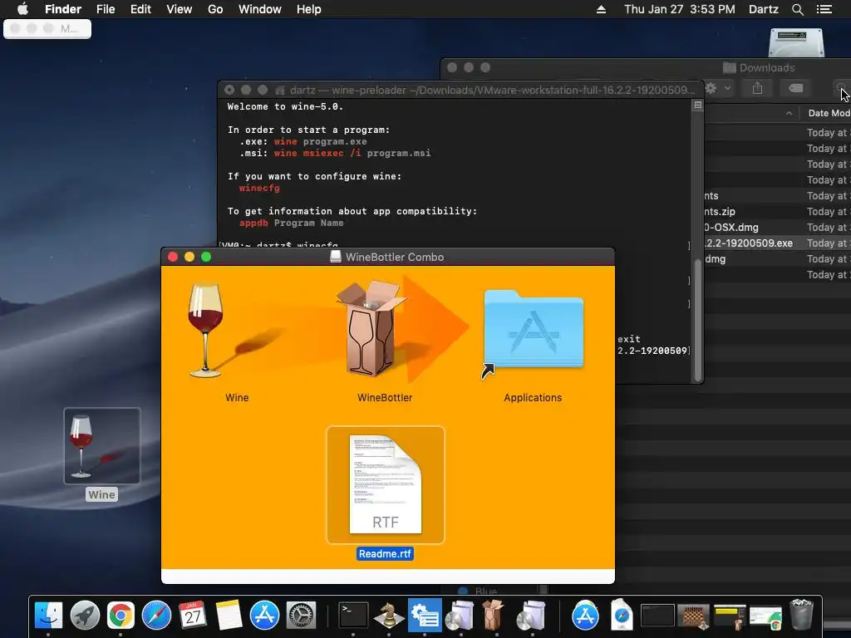The image size is (851, 638).
Task: Launch Safari from the Dock
Action: click(x=156, y=616)
